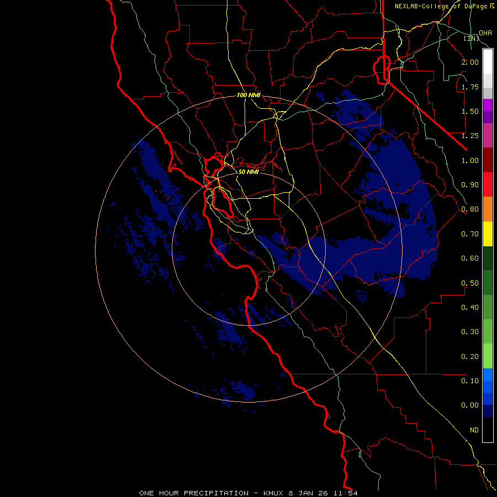Select the white swatch atop the color scale
Image resolution: width=497 pixels, height=497 pixels.
488,62
